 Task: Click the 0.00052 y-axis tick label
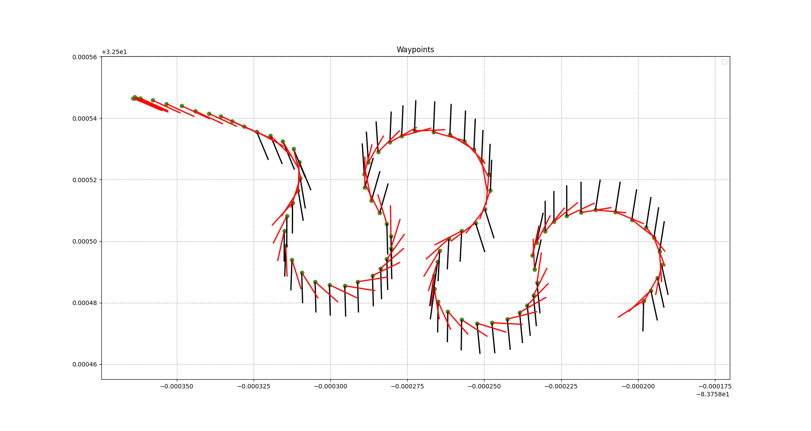pos(85,180)
